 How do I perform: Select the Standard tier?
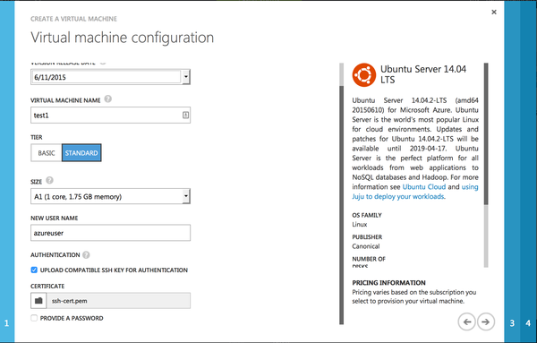click(x=81, y=153)
